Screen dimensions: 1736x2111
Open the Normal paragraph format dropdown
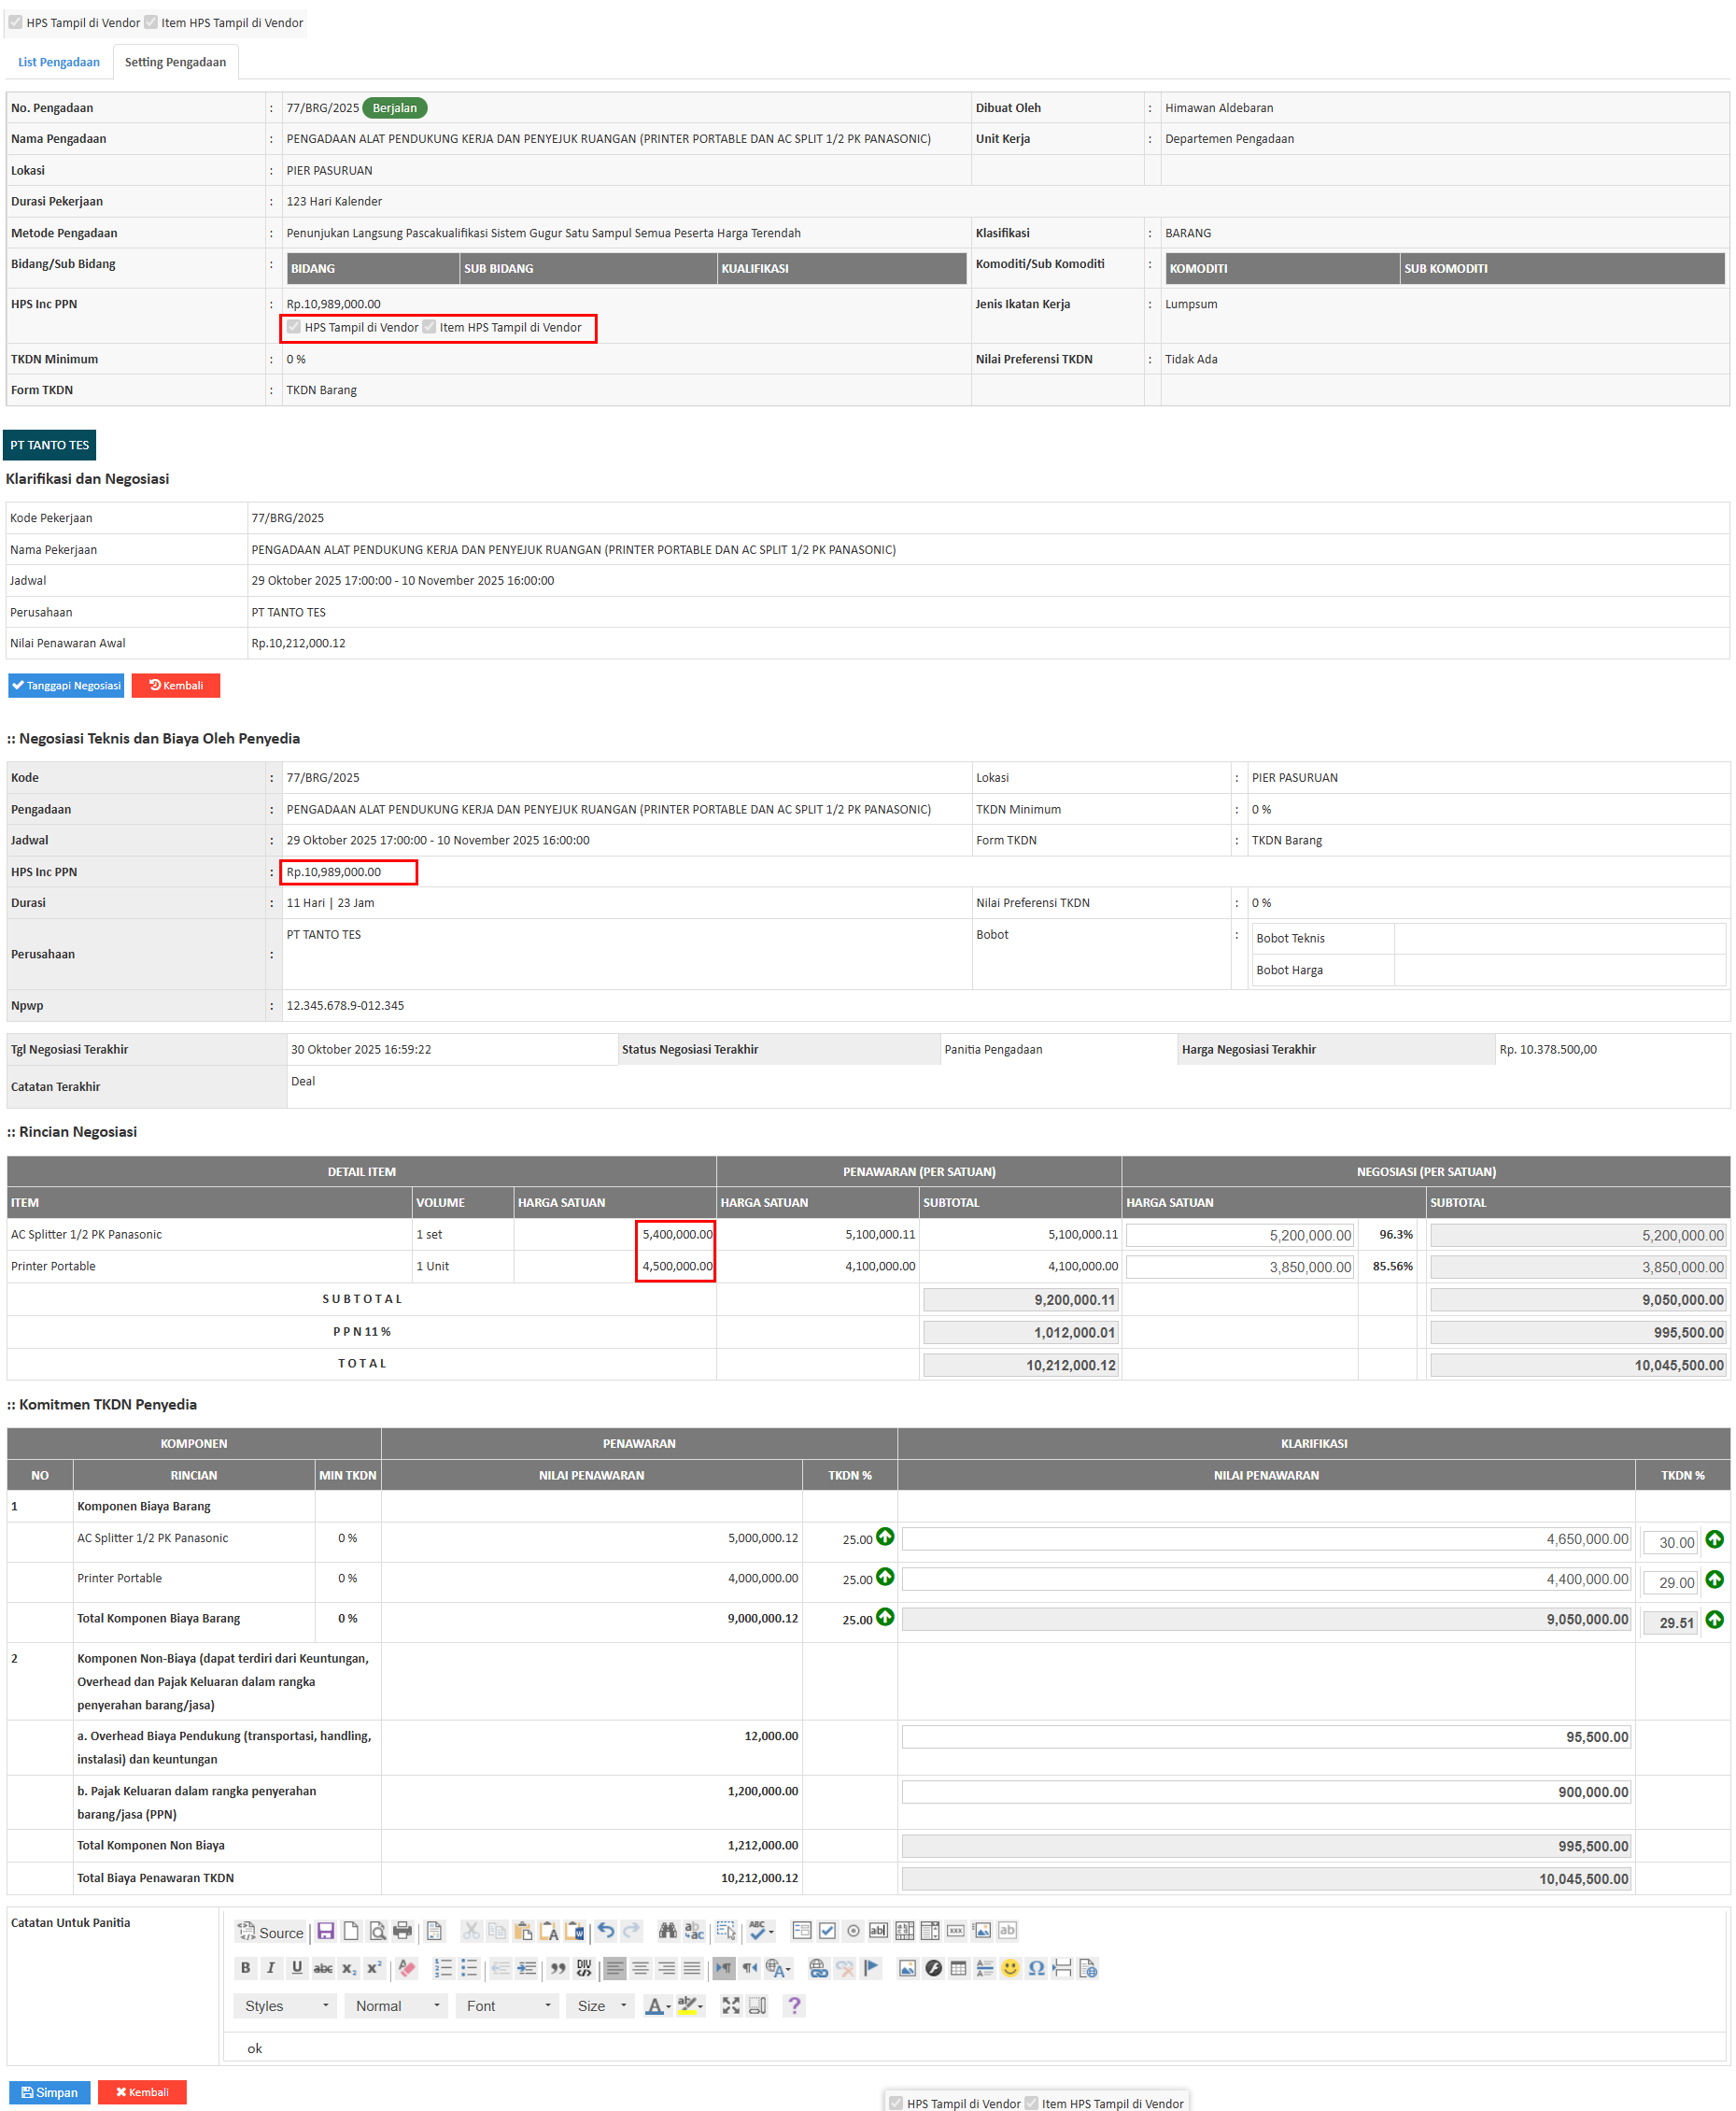coord(397,2005)
